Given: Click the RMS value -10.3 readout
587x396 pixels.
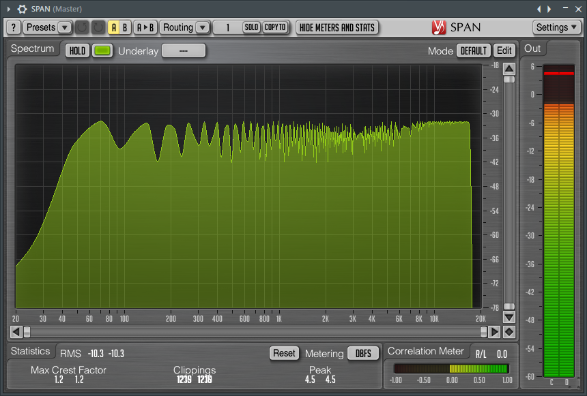Looking at the screenshot, I should pyautogui.click(x=106, y=353).
